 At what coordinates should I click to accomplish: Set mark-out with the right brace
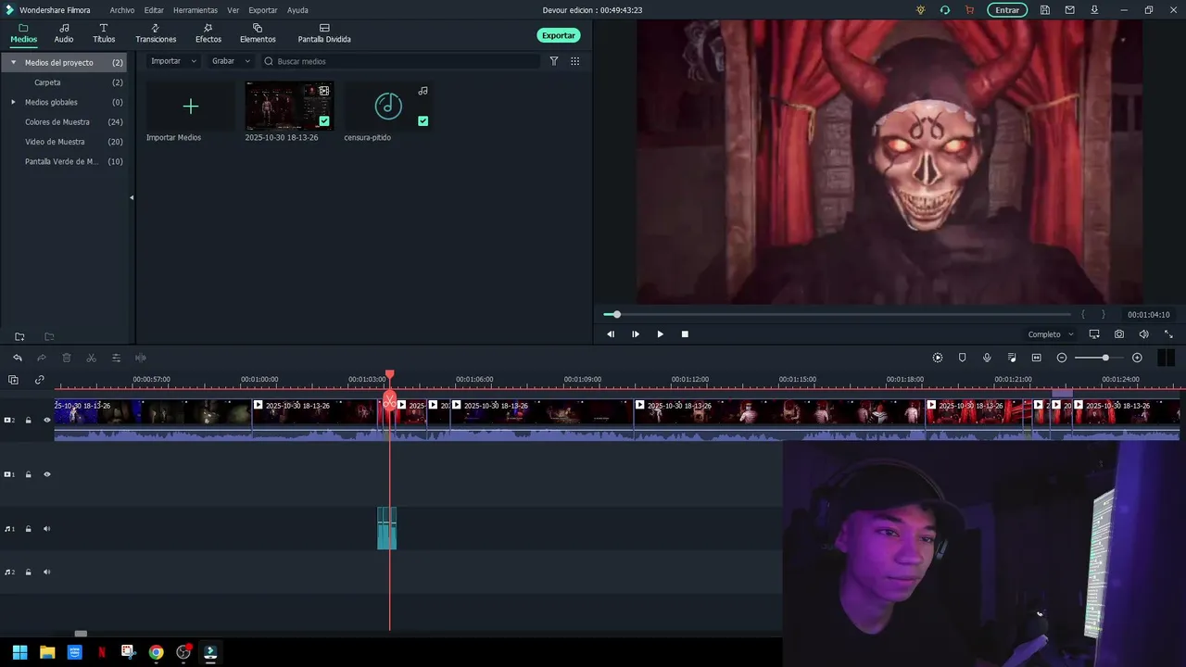pyautogui.click(x=1103, y=314)
